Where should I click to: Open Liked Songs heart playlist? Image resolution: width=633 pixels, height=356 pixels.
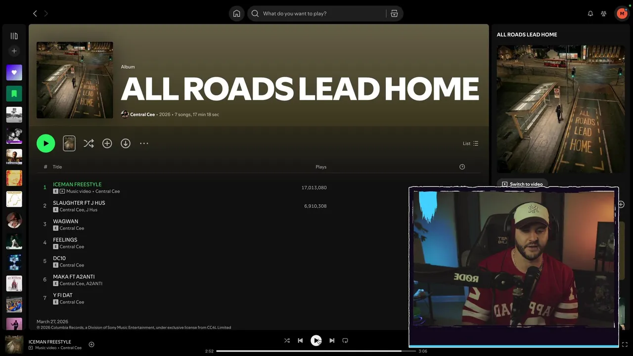tap(14, 73)
